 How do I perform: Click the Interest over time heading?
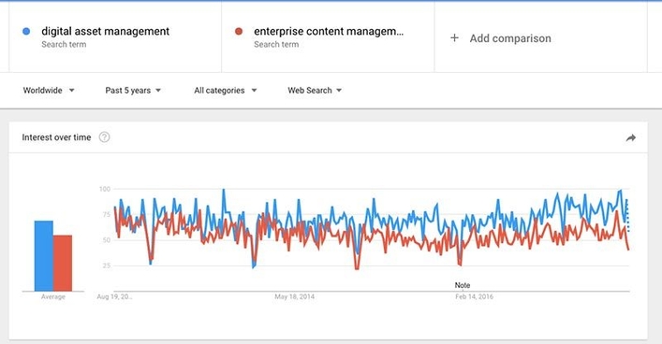click(x=56, y=137)
